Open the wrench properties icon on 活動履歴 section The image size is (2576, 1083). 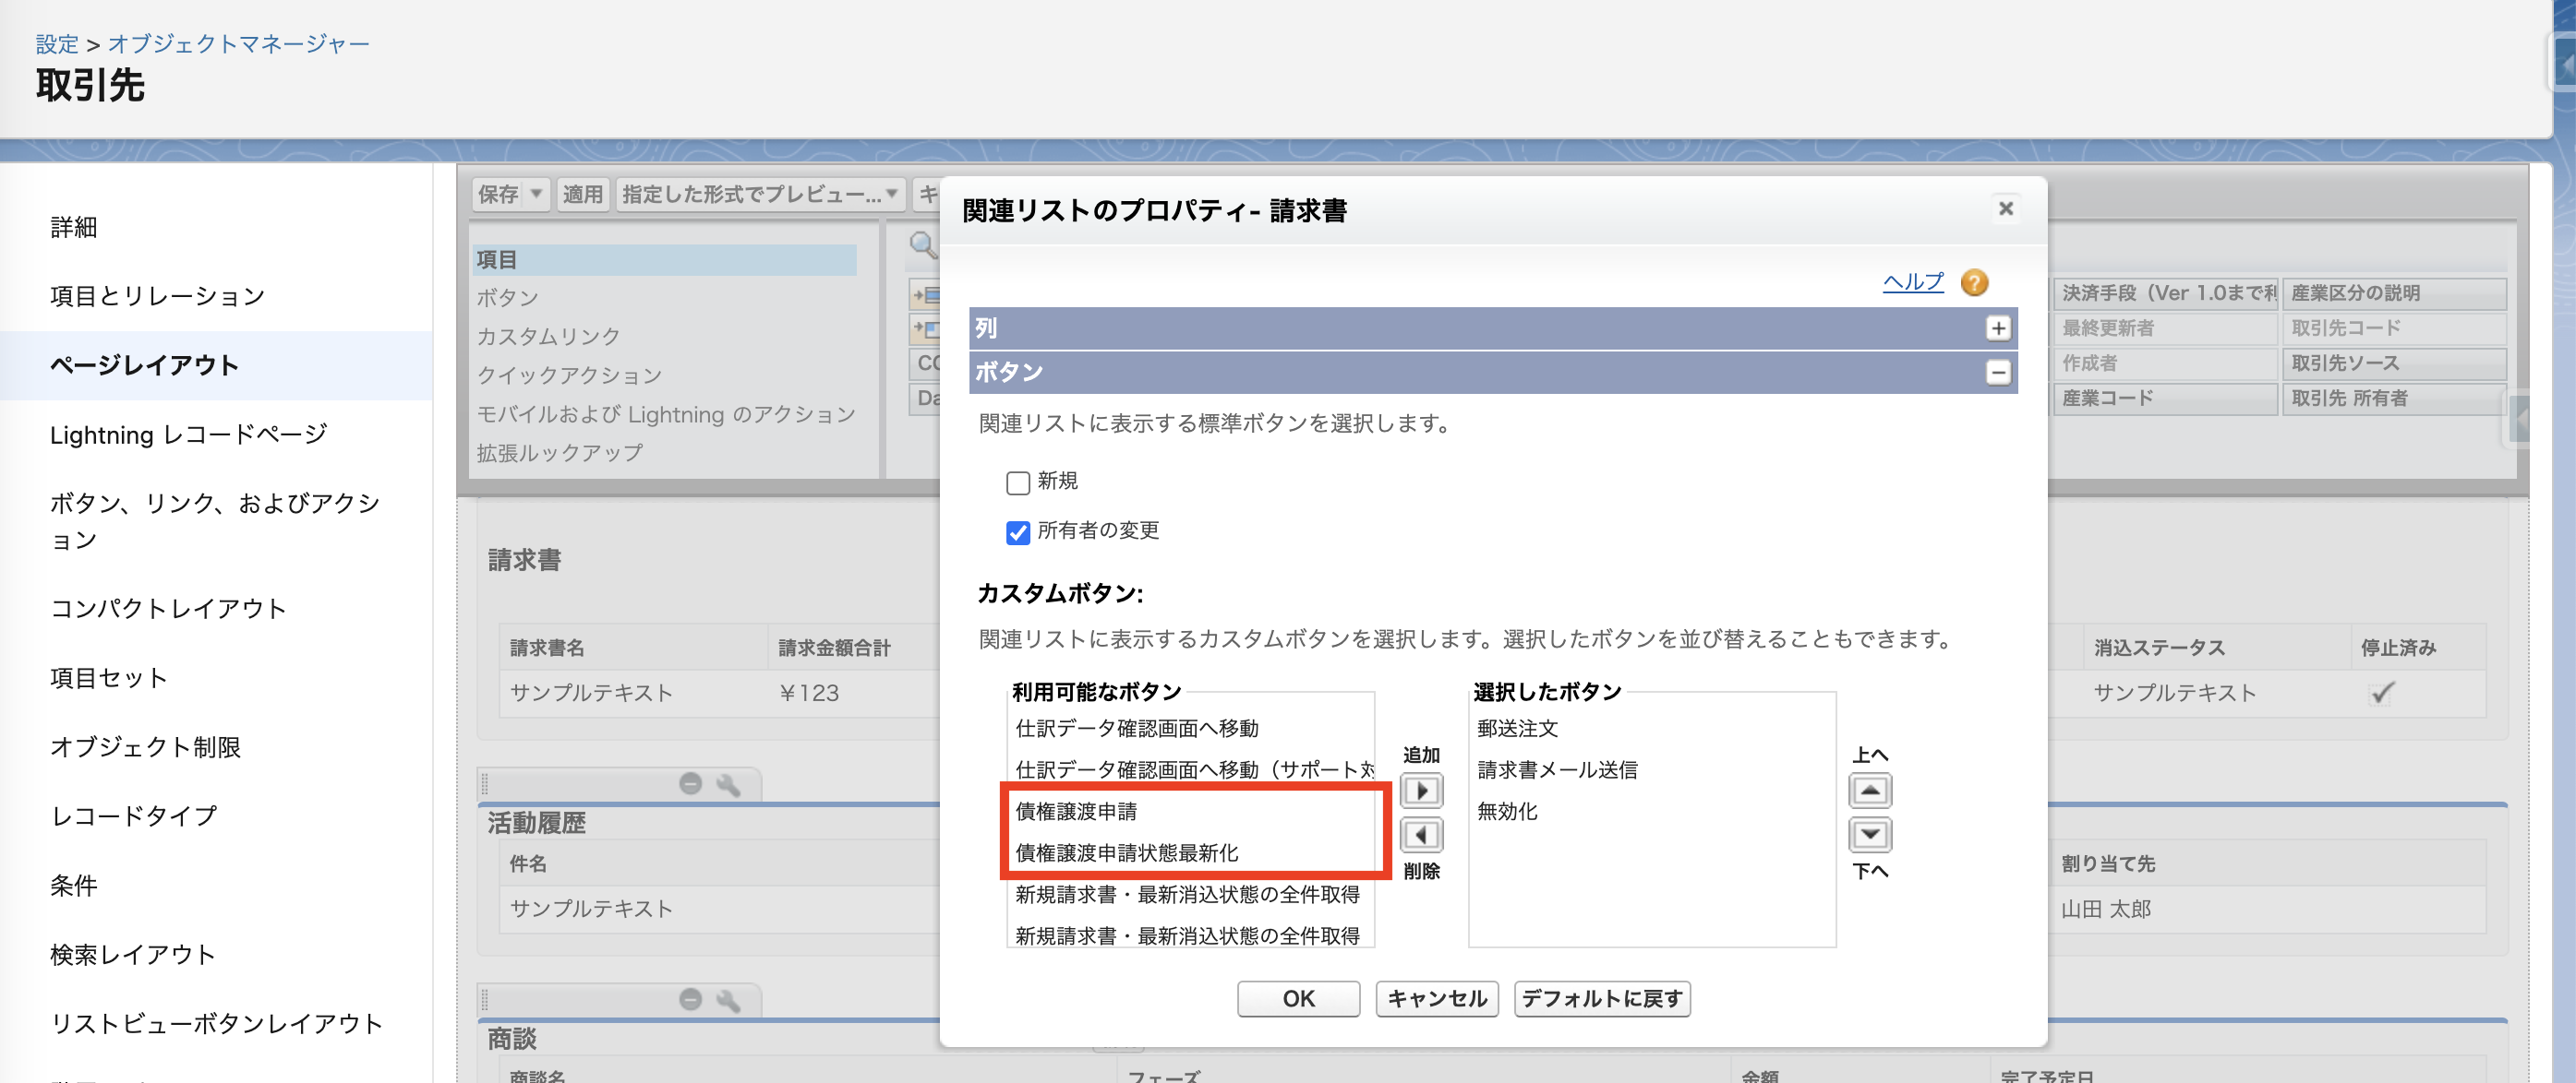[729, 783]
